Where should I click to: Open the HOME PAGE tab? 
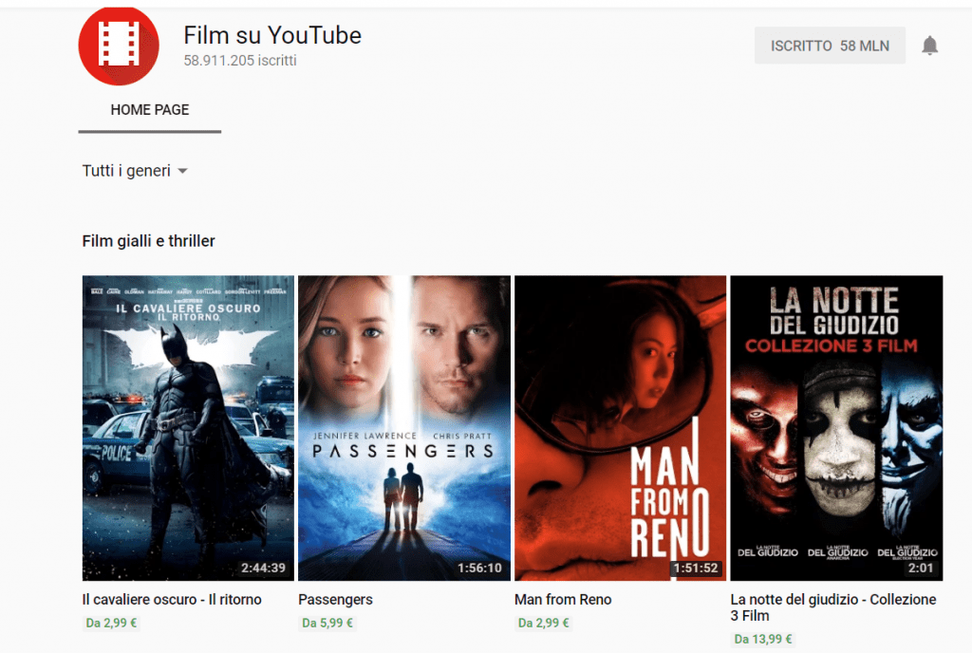(149, 110)
